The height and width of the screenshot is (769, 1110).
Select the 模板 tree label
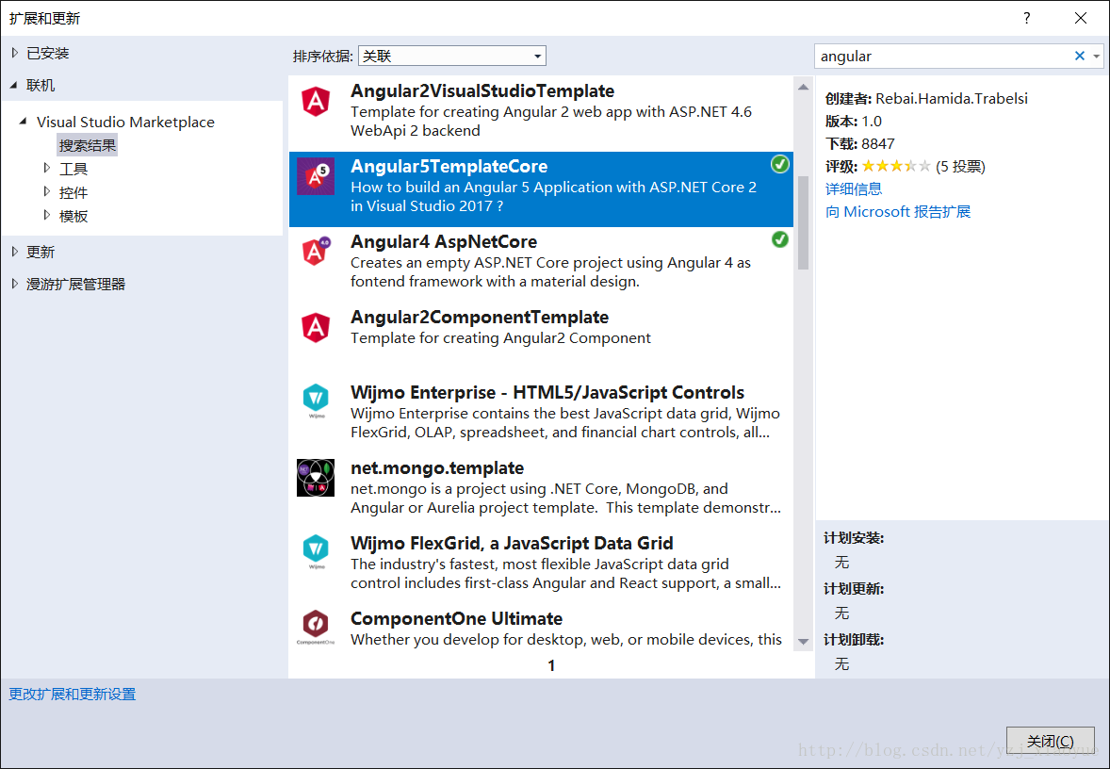73,216
